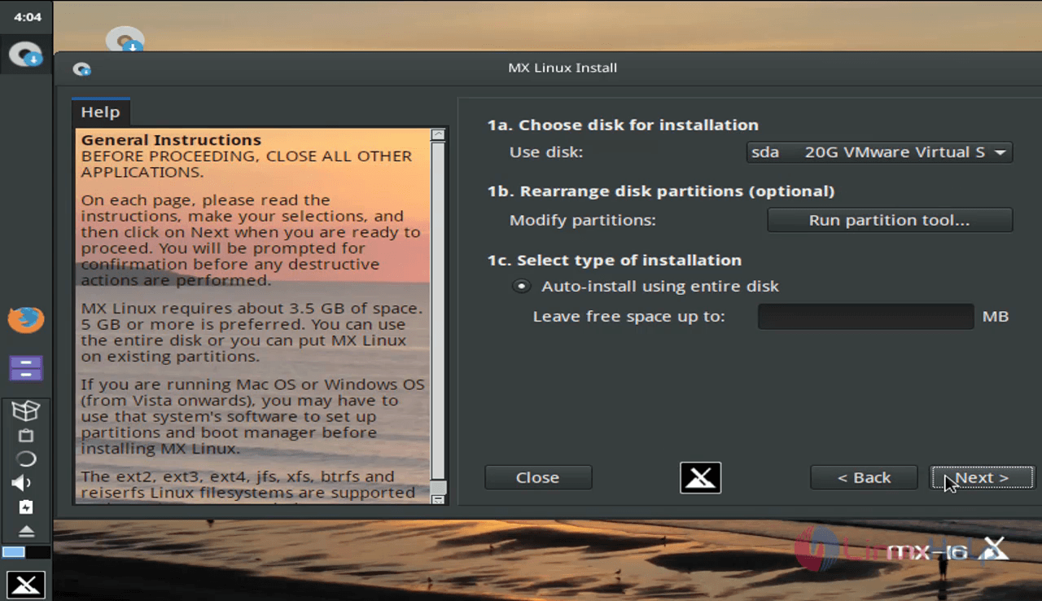Open the clipboard manager tray icon
Image resolution: width=1042 pixels, height=601 pixels.
tap(26, 435)
